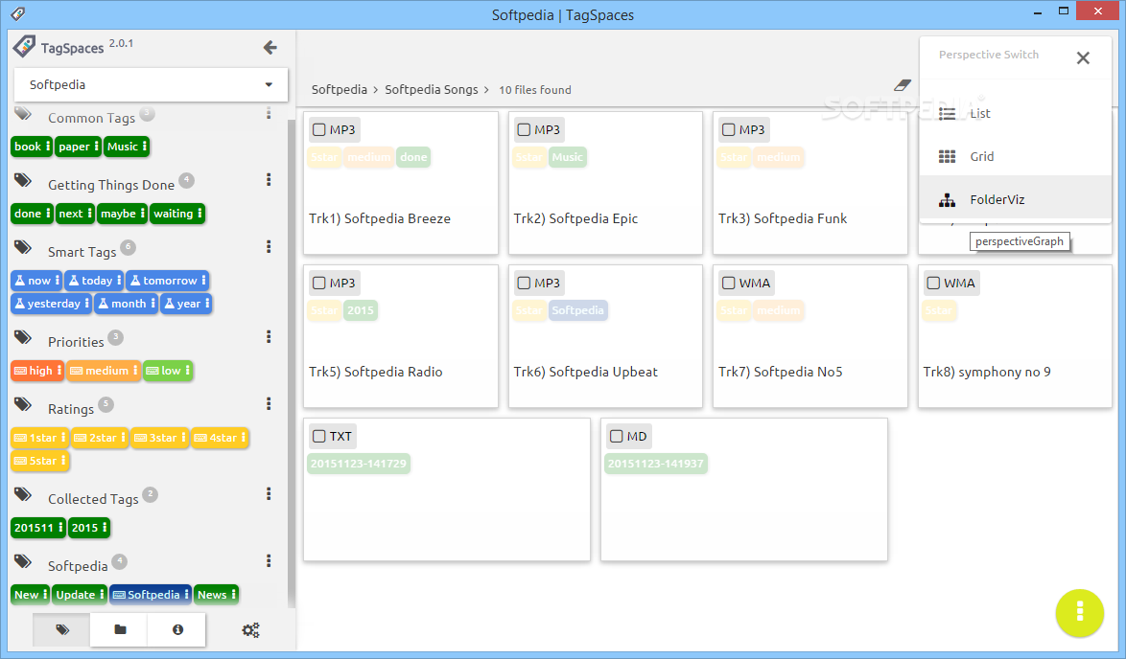Click the TagSpaces logo icon
The width and height of the screenshot is (1126, 659).
24,47
